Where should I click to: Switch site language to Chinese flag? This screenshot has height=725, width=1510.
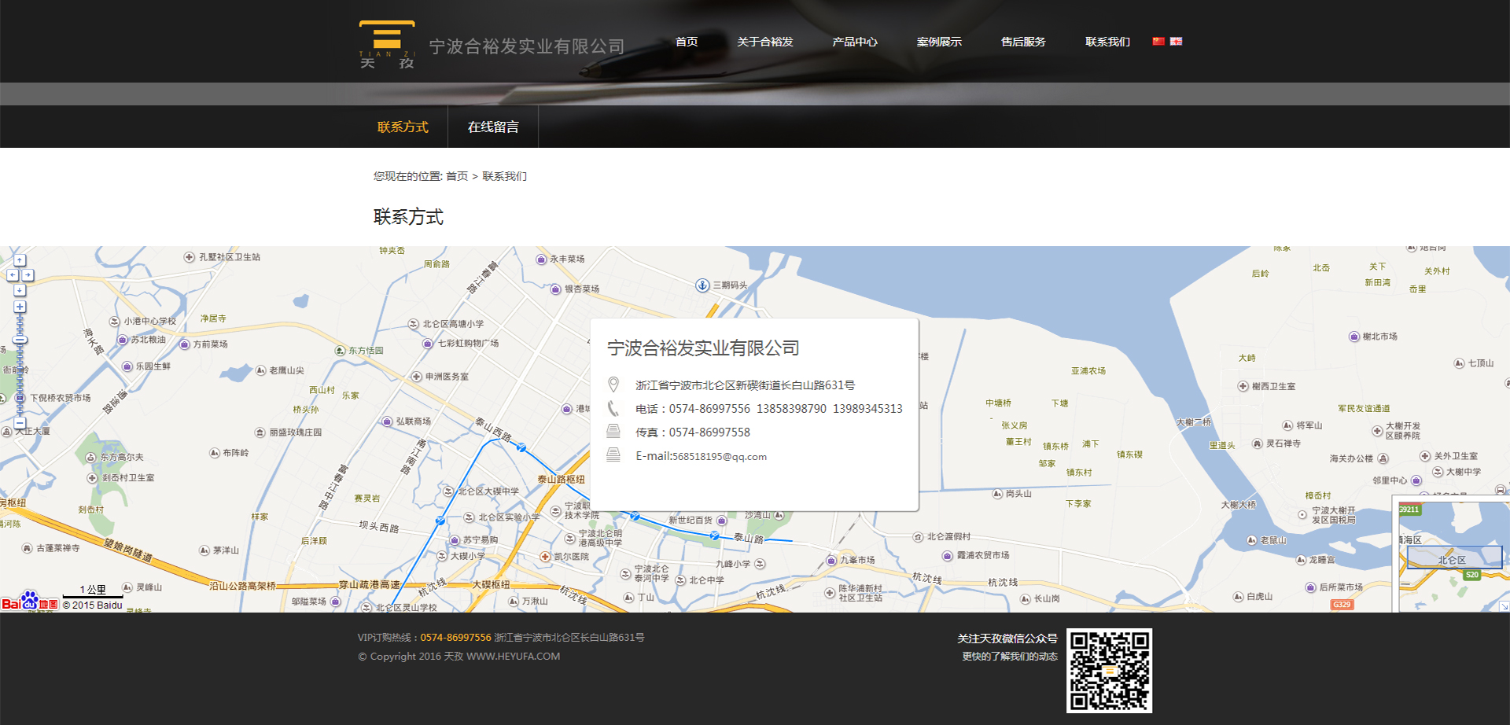(x=1158, y=42)
